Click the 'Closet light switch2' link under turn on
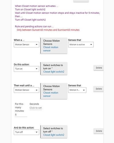Viewport: 114px width, 143px height. click(54, 72)
